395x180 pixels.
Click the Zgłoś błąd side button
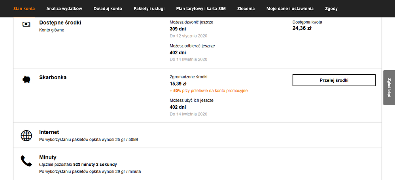point(389,88)
